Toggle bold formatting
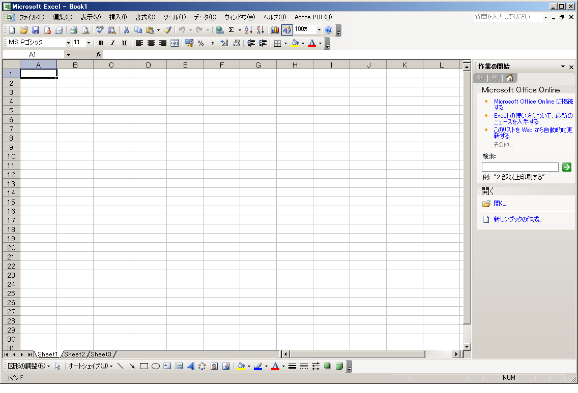 [101, 43]
